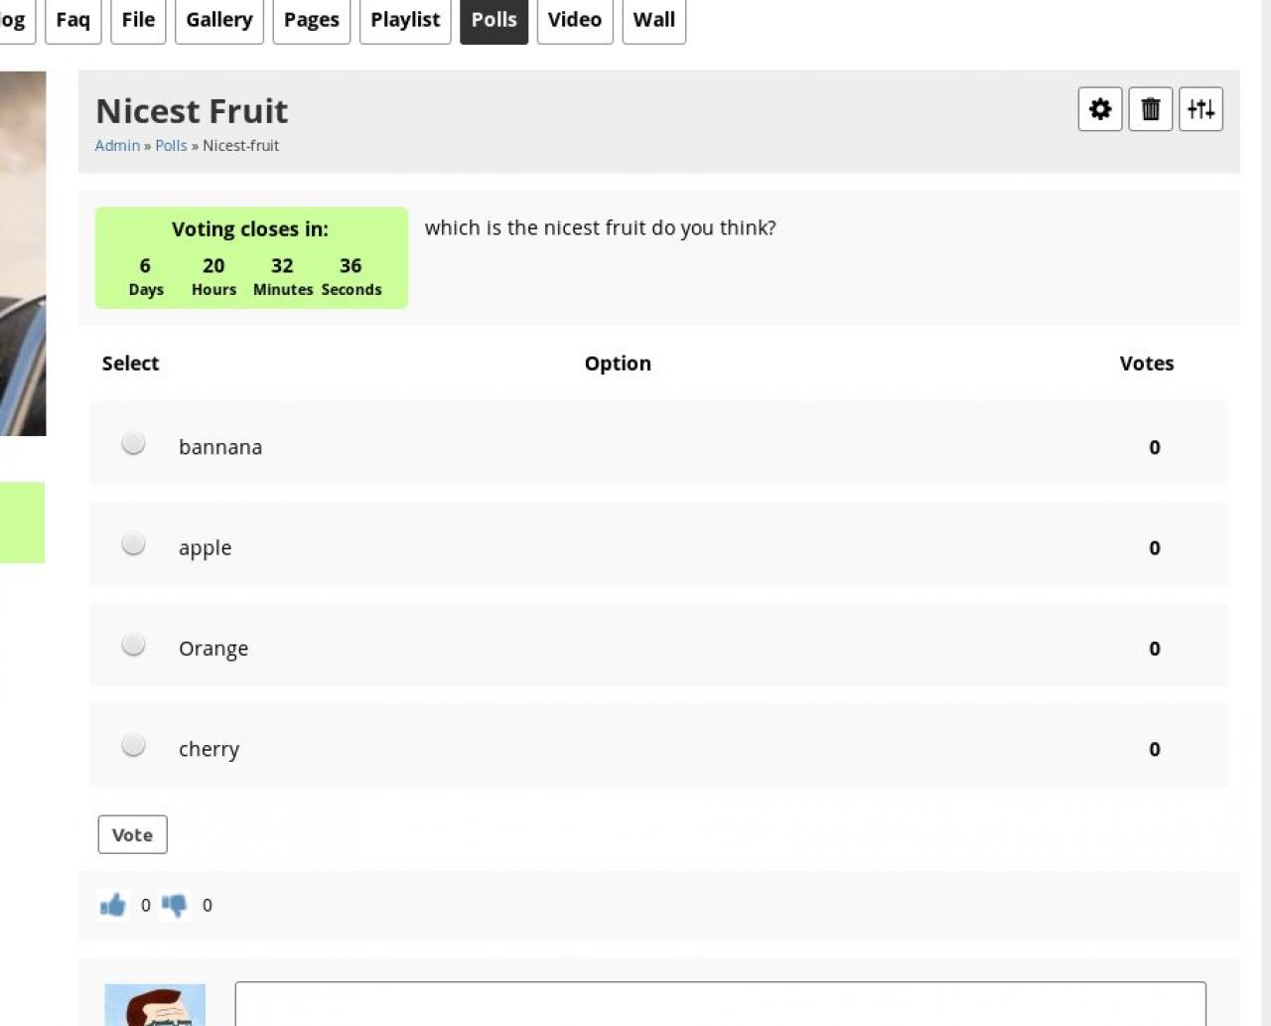Screen dimensions: 1271x1026
Task: Click the '20 Hours' countdown value
Action: pyautogui.click(x=213, y=276)
